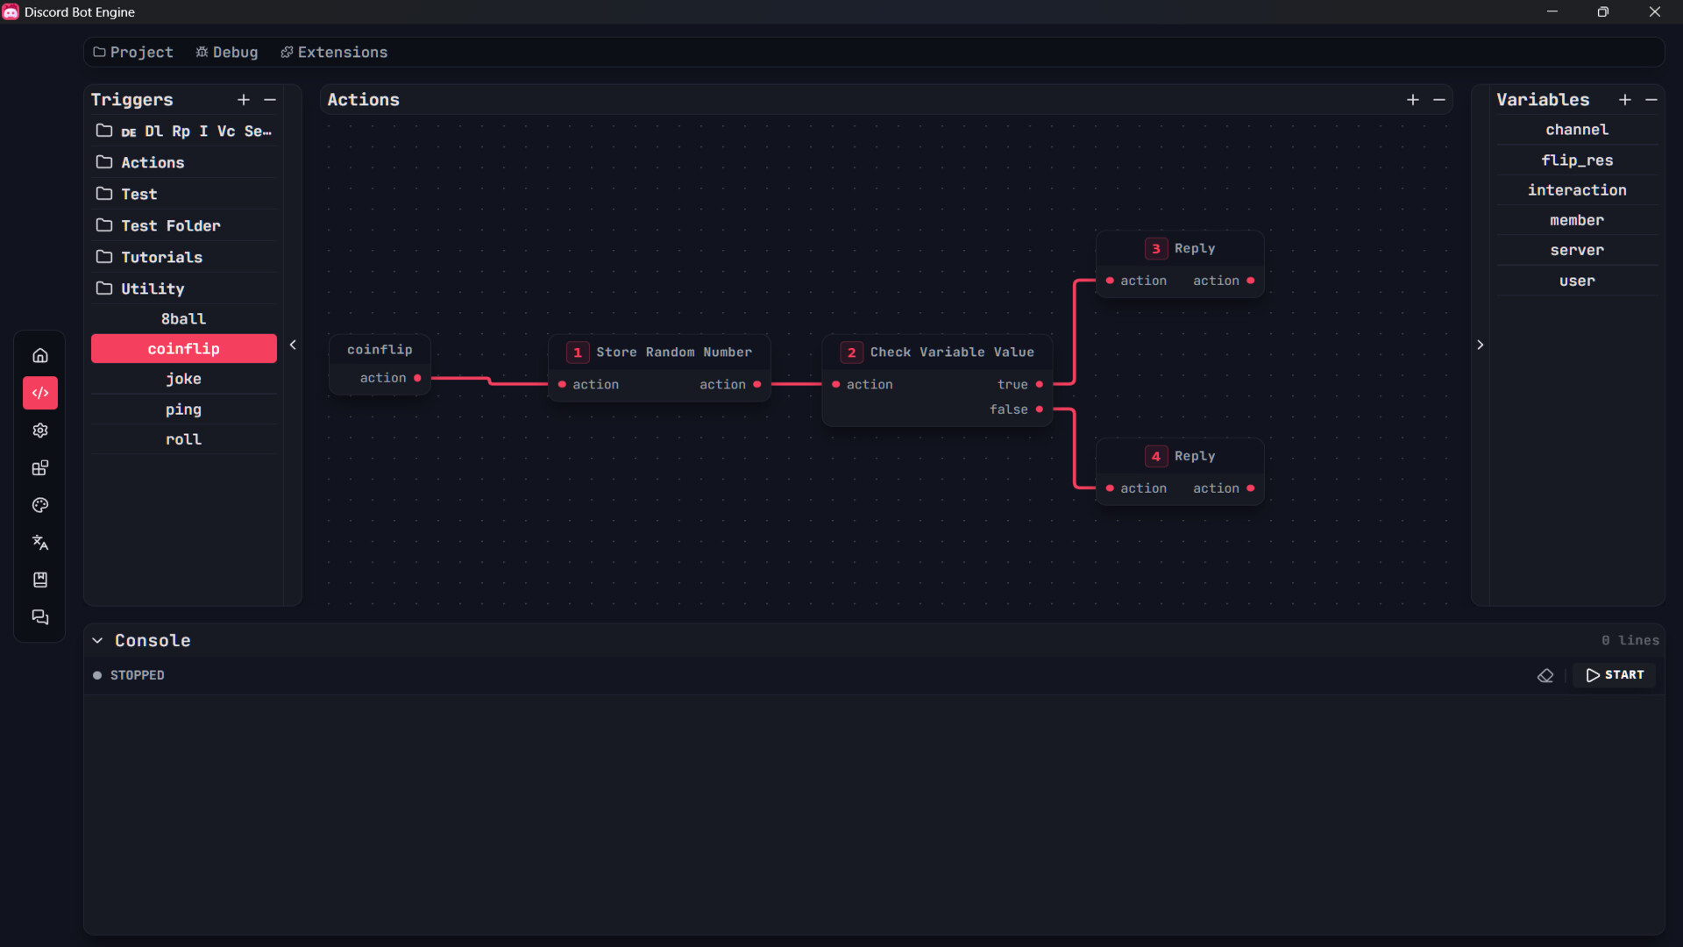Click the chat bubbles icon in the sidebar
The height and width of the screenshot is (947, 1683).
point(40,617)
